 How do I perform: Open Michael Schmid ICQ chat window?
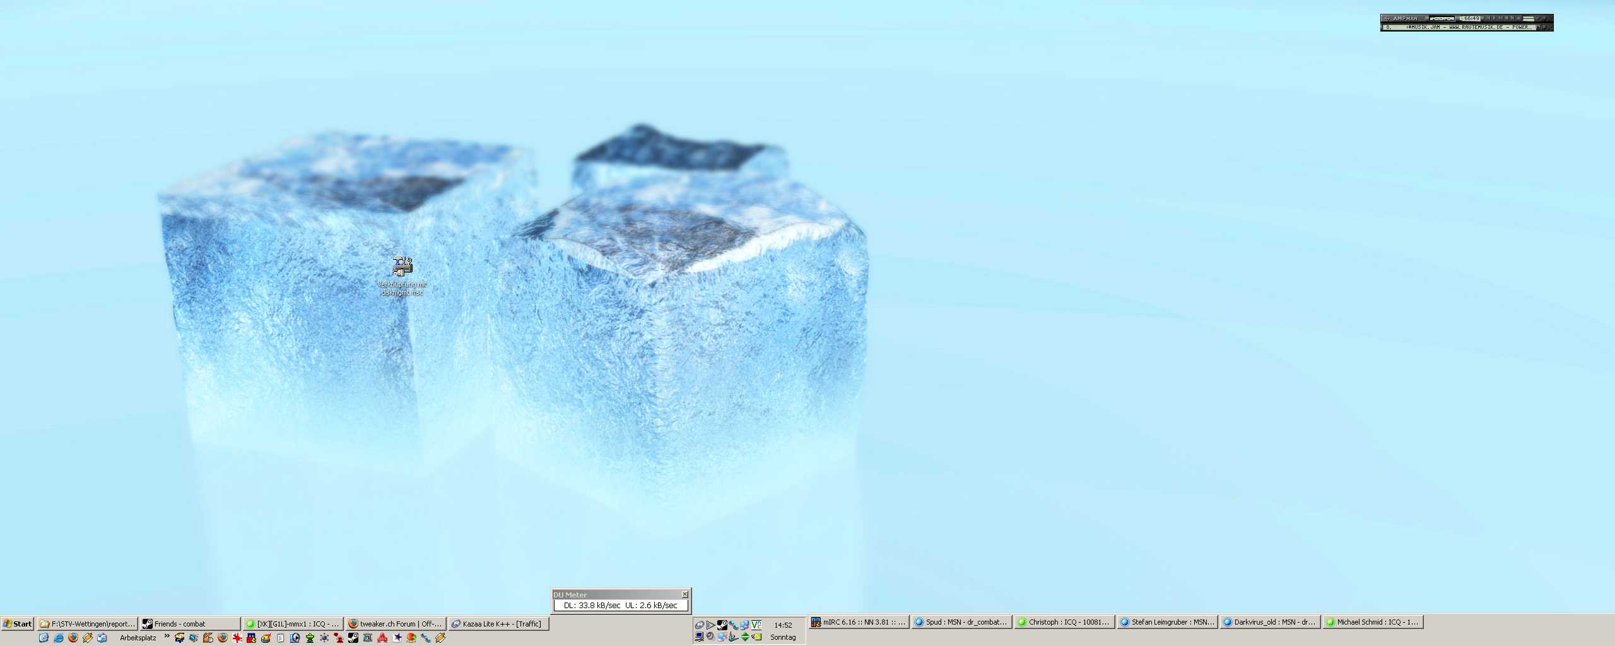1372,622
